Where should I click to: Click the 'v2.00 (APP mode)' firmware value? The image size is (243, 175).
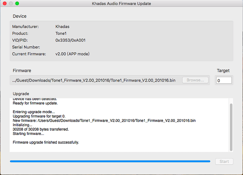[73, 54]
